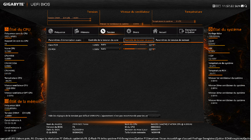Click Vitesse ventilateur CPU 1240 RPM
The width and height of the screenshot is (251, 140).
tap(16, 87)
